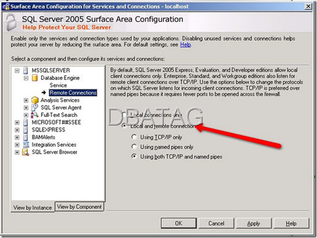Select the BAMAlerts label
Viewport: 317px width, 238px height.
(x=43, y=137)
